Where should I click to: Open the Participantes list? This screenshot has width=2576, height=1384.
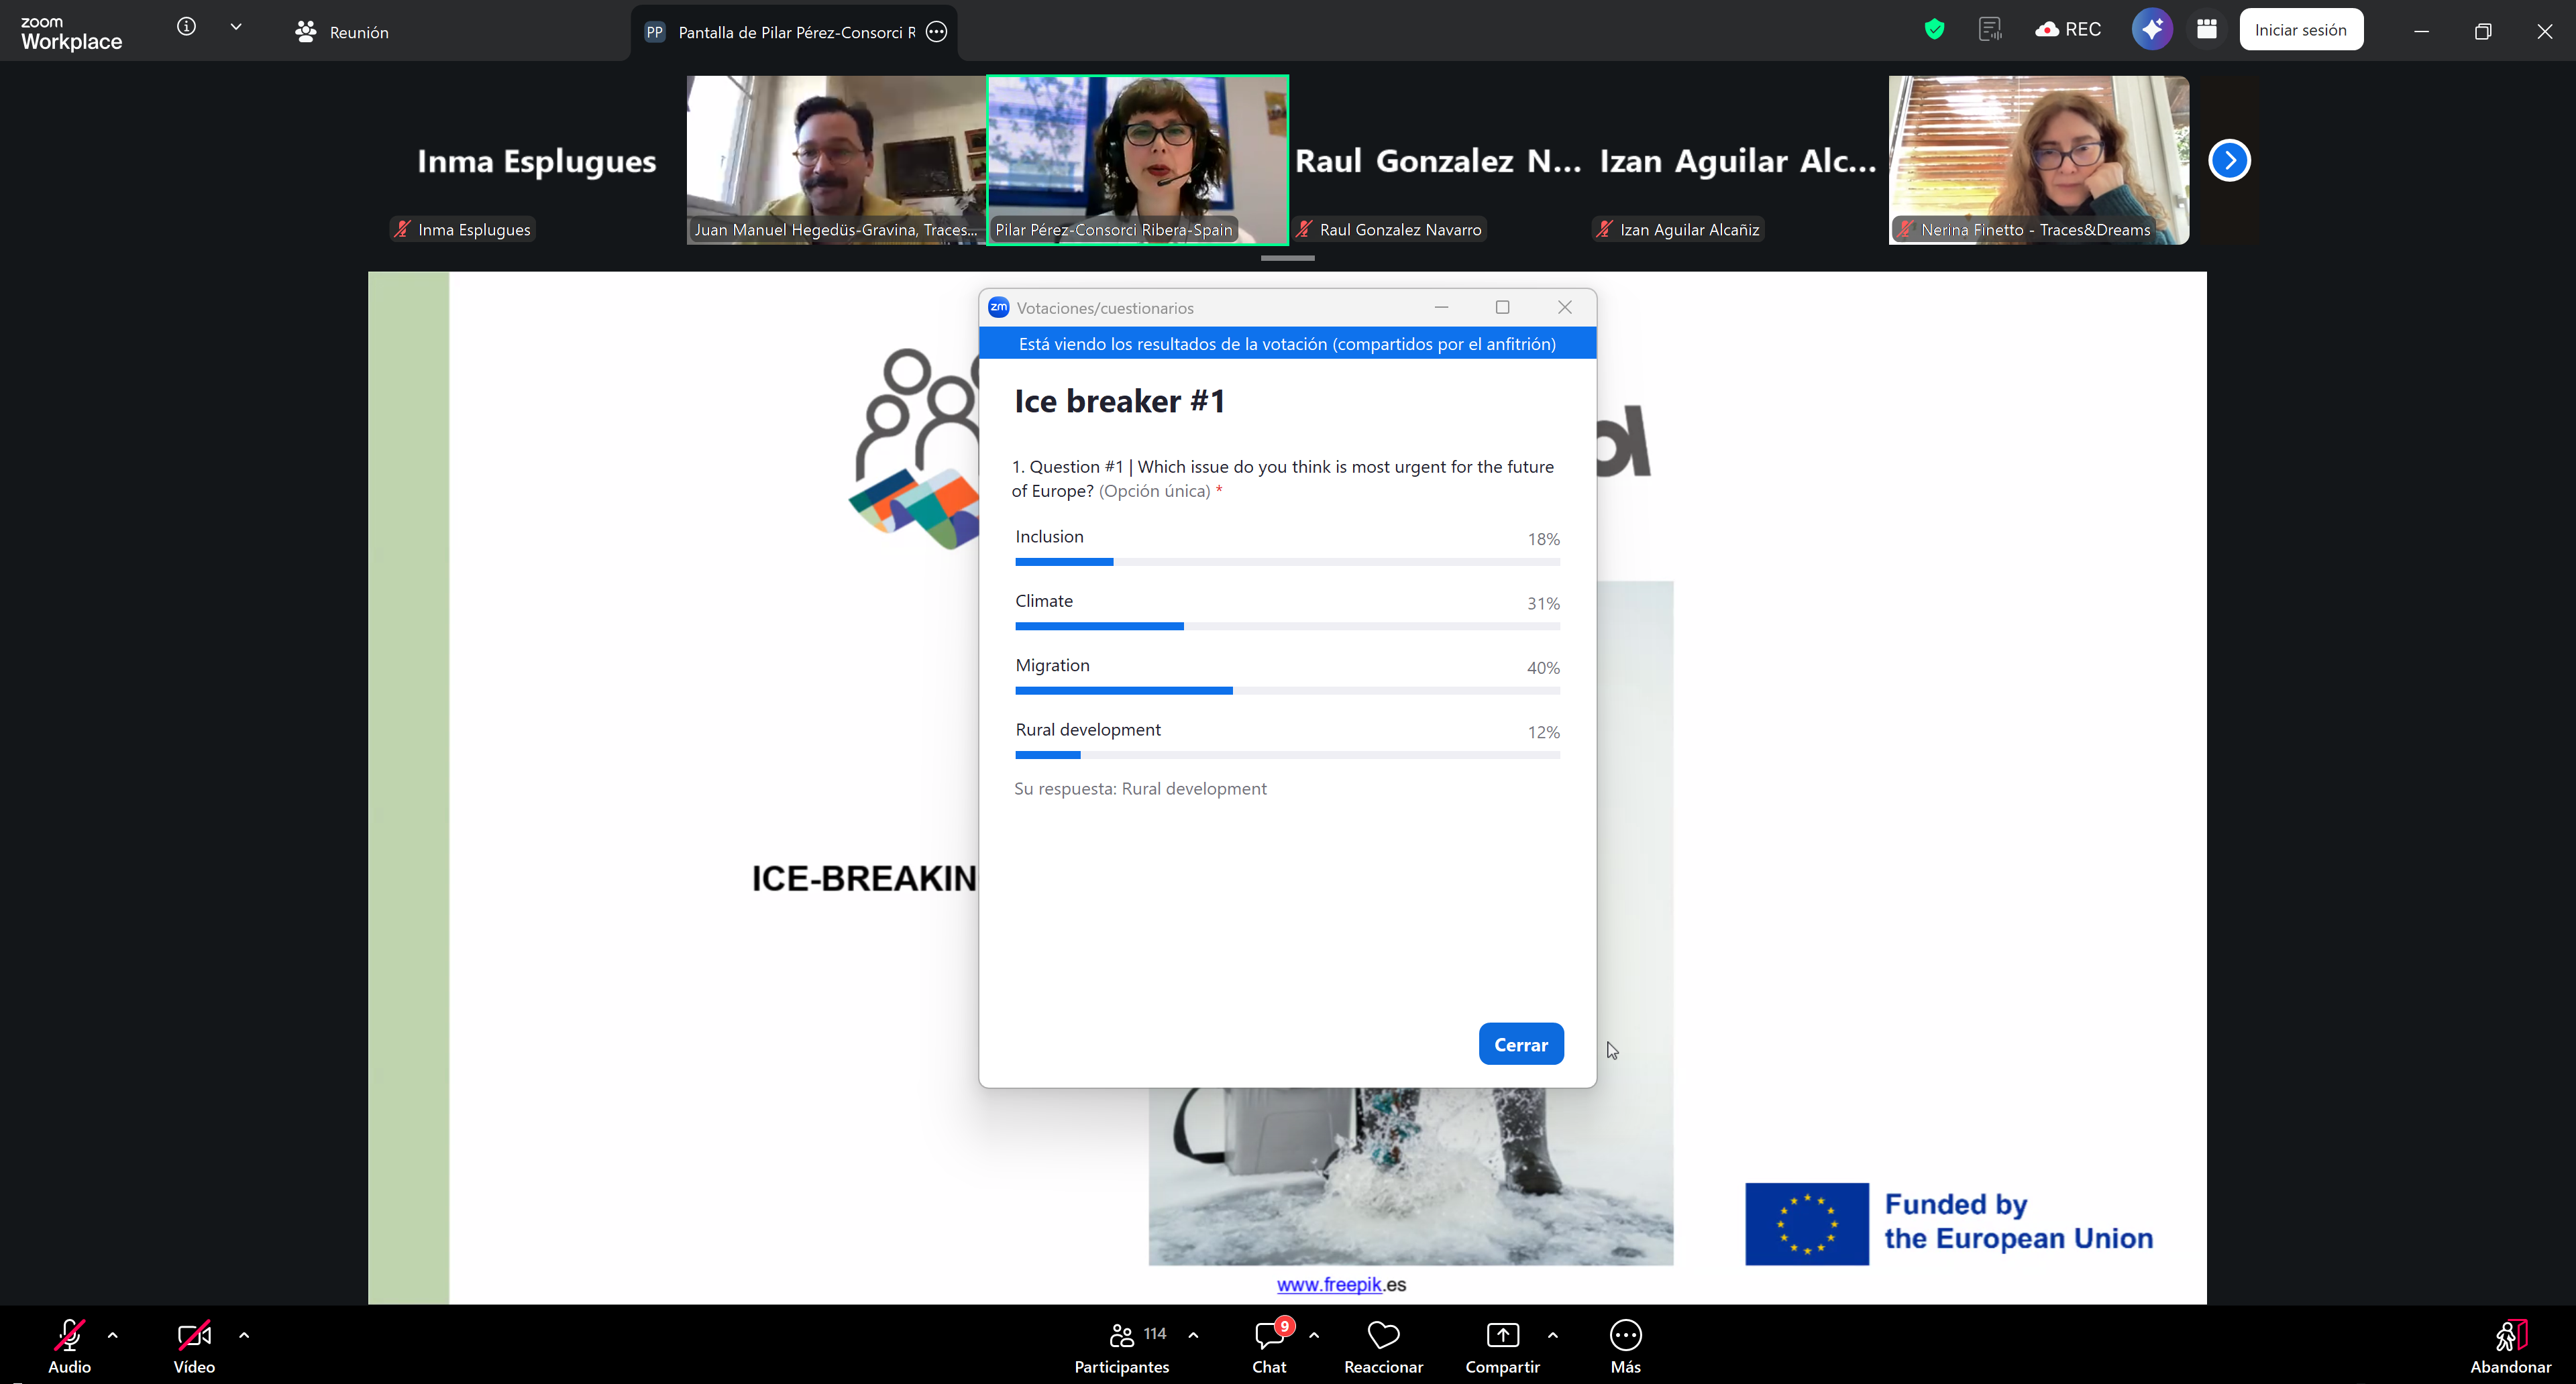click(x=1122, y=1335)
